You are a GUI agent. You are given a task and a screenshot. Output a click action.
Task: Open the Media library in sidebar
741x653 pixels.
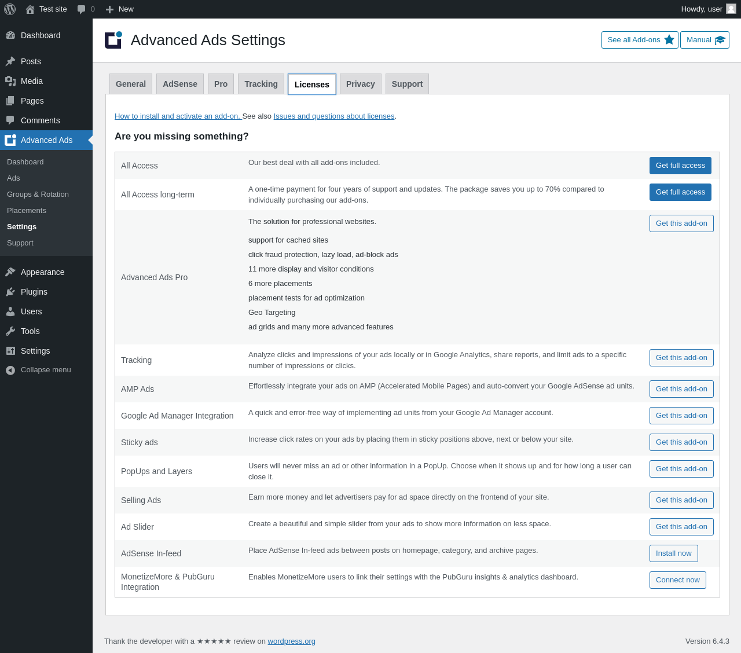coord(31,81)
